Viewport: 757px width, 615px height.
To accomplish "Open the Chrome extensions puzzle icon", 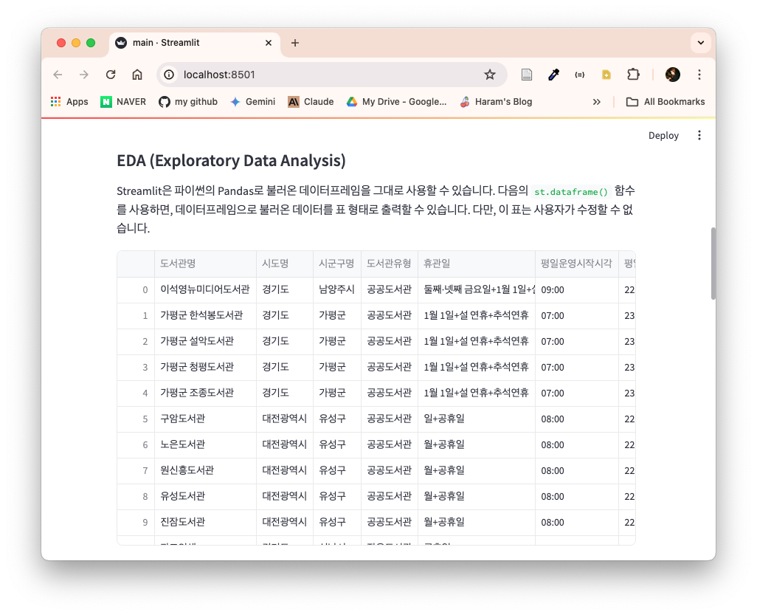I will pos(633,75).
